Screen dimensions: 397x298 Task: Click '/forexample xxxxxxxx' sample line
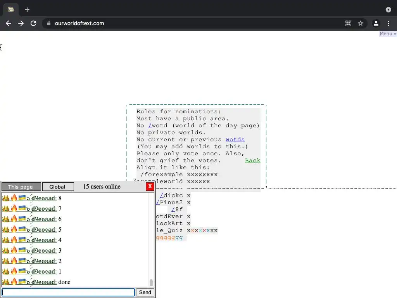[x=179, y=175]
